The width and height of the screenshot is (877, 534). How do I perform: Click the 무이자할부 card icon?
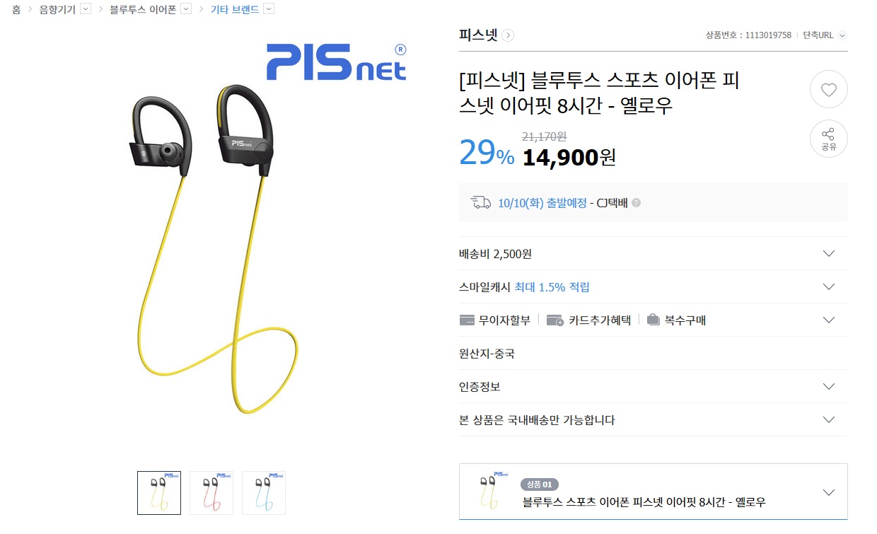pos(467,320)
